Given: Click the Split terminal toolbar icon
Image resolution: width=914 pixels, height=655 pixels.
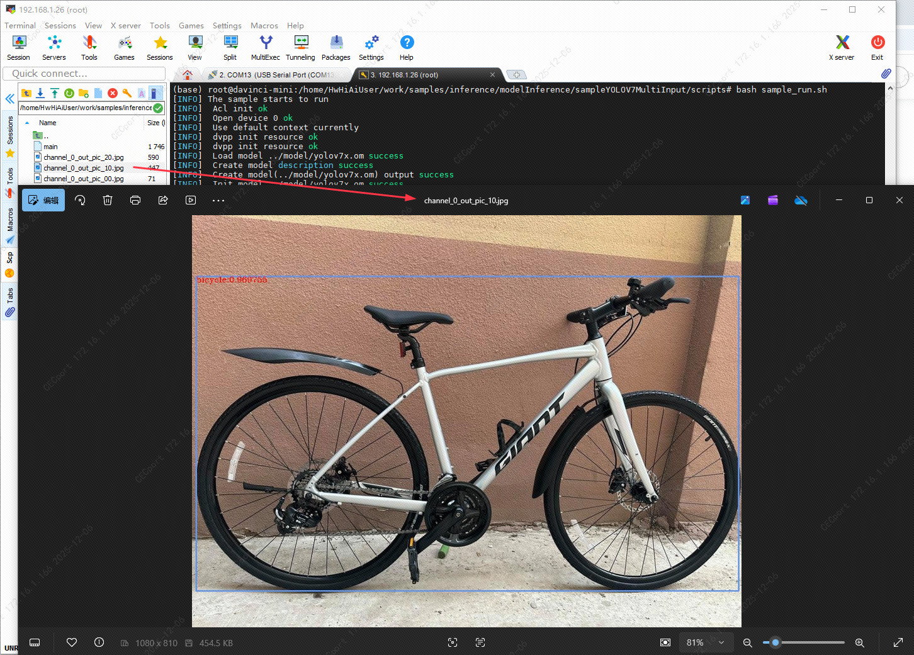Looking at the screenshot, I should point(230,48).
